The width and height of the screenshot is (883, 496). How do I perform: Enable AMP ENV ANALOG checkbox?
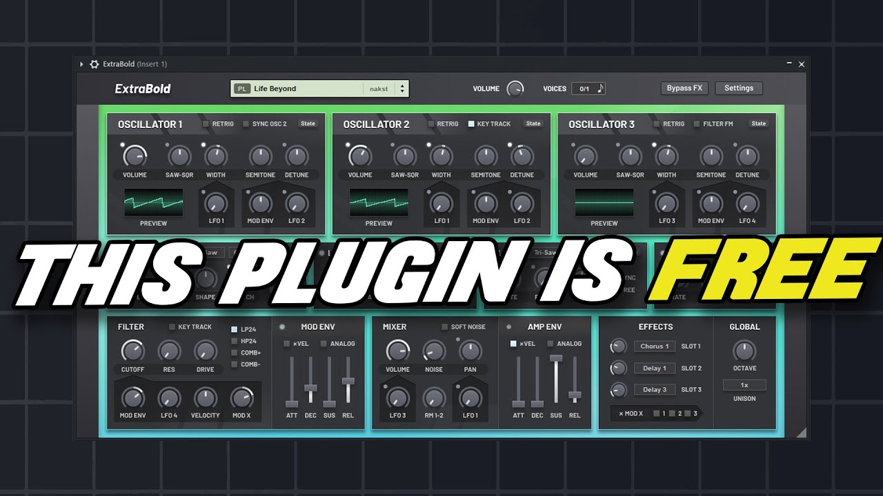tap(550, 344)
